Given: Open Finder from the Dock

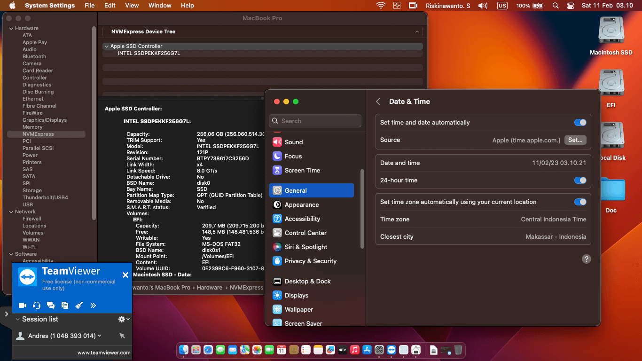Looking at the screenshot, I should coord(184,350).
